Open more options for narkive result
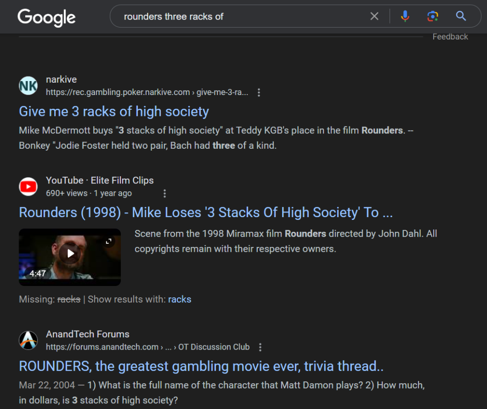Screen dimensions: 487x409 pos(259,93)
